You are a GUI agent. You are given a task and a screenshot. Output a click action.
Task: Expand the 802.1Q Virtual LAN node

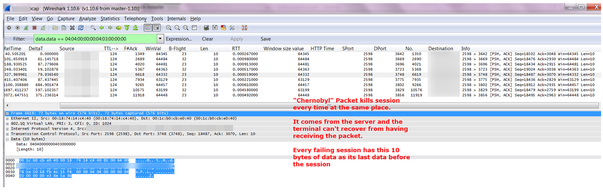coord(6,124)
